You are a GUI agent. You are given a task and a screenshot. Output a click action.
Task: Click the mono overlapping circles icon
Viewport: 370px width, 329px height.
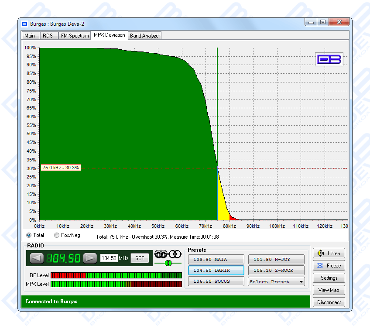pos(175,254)
